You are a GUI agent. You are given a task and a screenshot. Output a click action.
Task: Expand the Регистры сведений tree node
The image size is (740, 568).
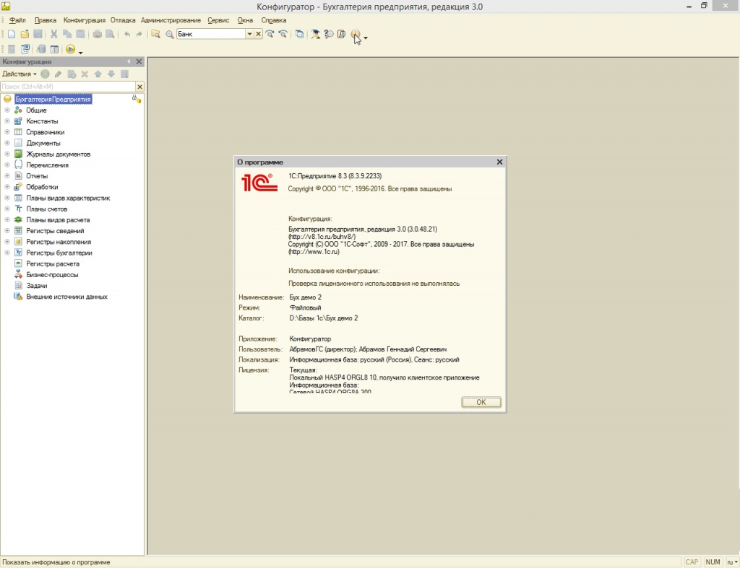(7, 231)
